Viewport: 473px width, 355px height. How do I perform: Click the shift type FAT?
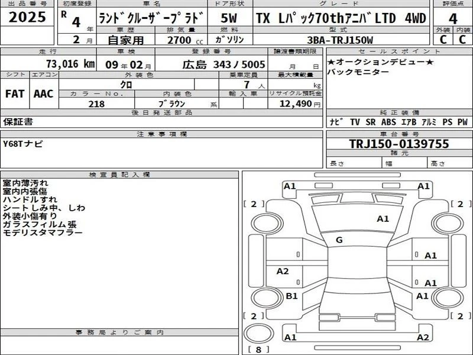click(x=15, y=94)
